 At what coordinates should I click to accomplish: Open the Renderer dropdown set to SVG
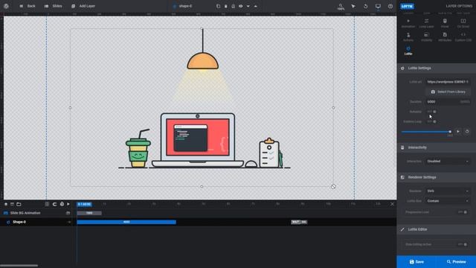pos(448,191)
